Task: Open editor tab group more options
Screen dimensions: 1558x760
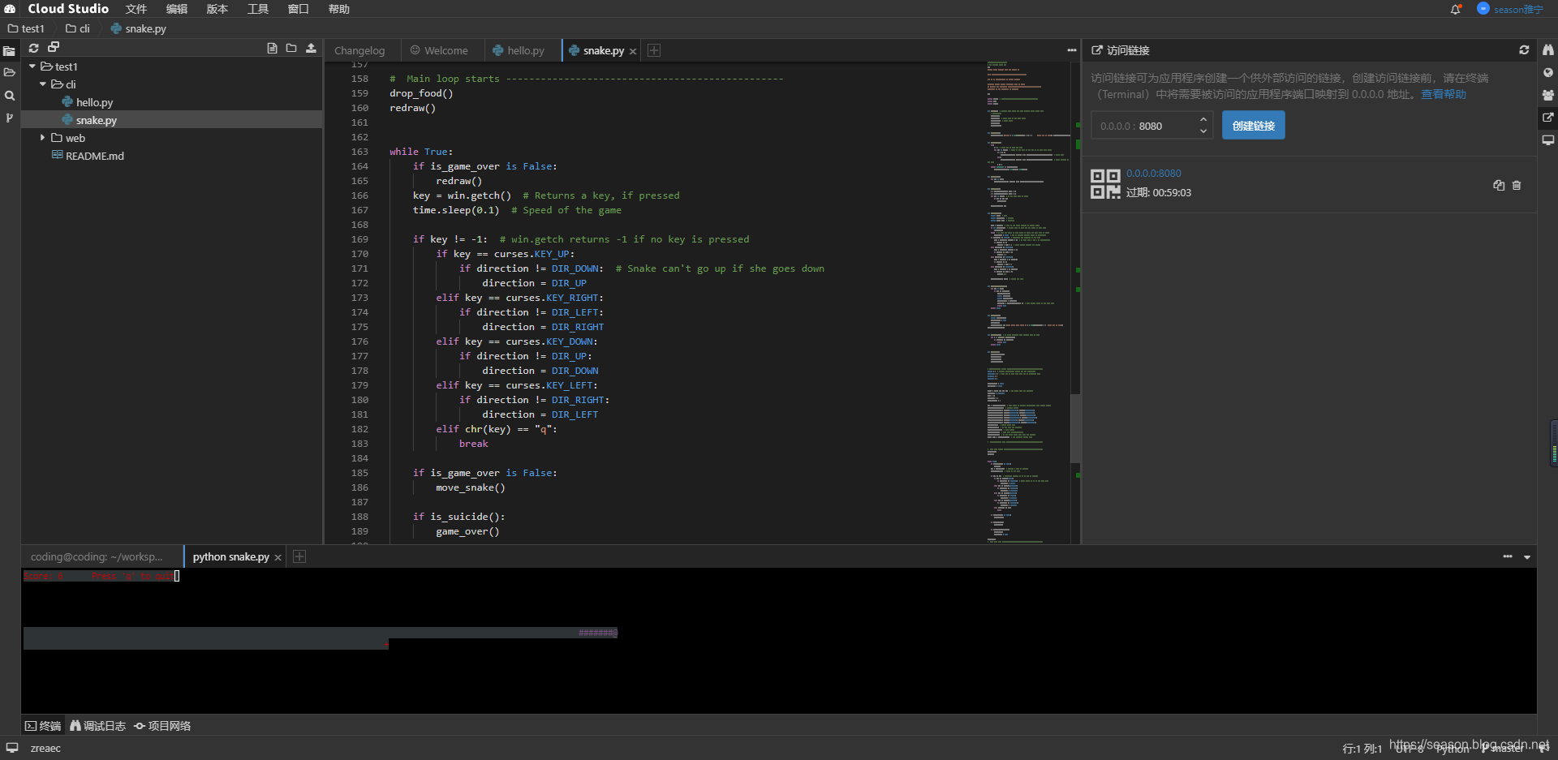Action: 1071,50
